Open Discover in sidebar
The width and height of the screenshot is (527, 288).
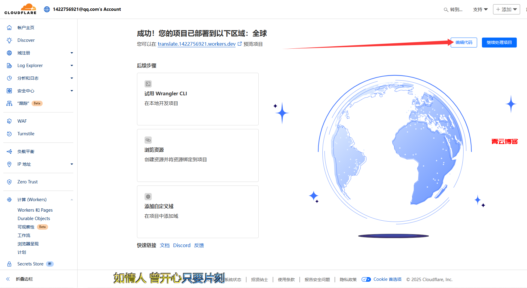coord(26,40)
